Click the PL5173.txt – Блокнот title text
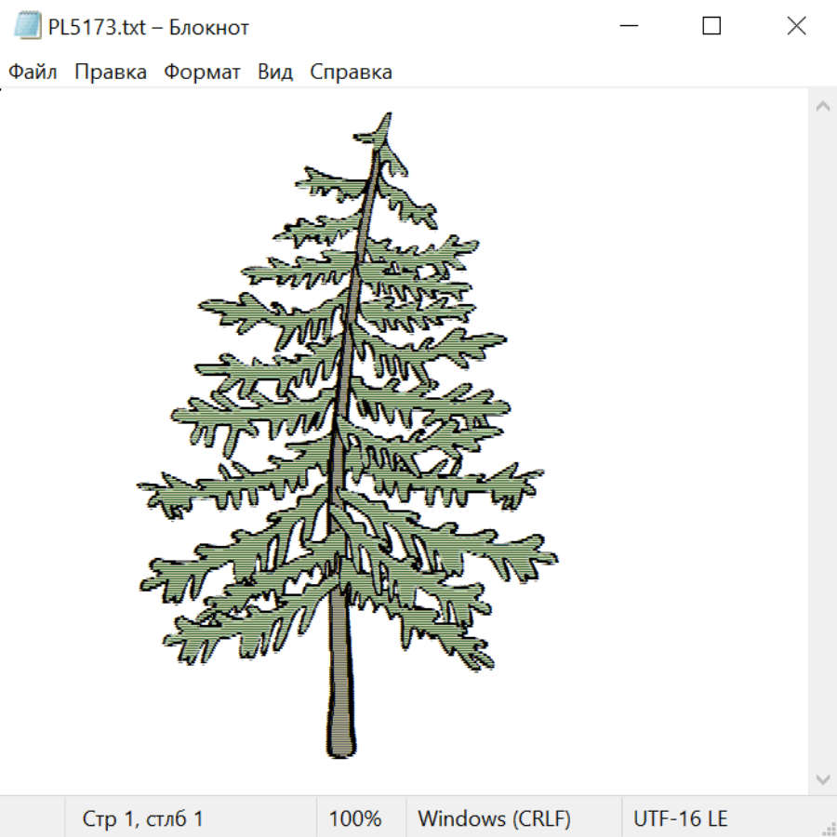The width and height of the screenshot is (837, 837). 148,27
